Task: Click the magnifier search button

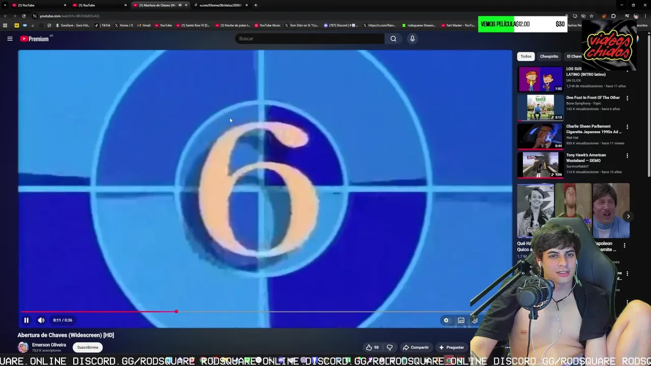Action: [x=393, y=39]
